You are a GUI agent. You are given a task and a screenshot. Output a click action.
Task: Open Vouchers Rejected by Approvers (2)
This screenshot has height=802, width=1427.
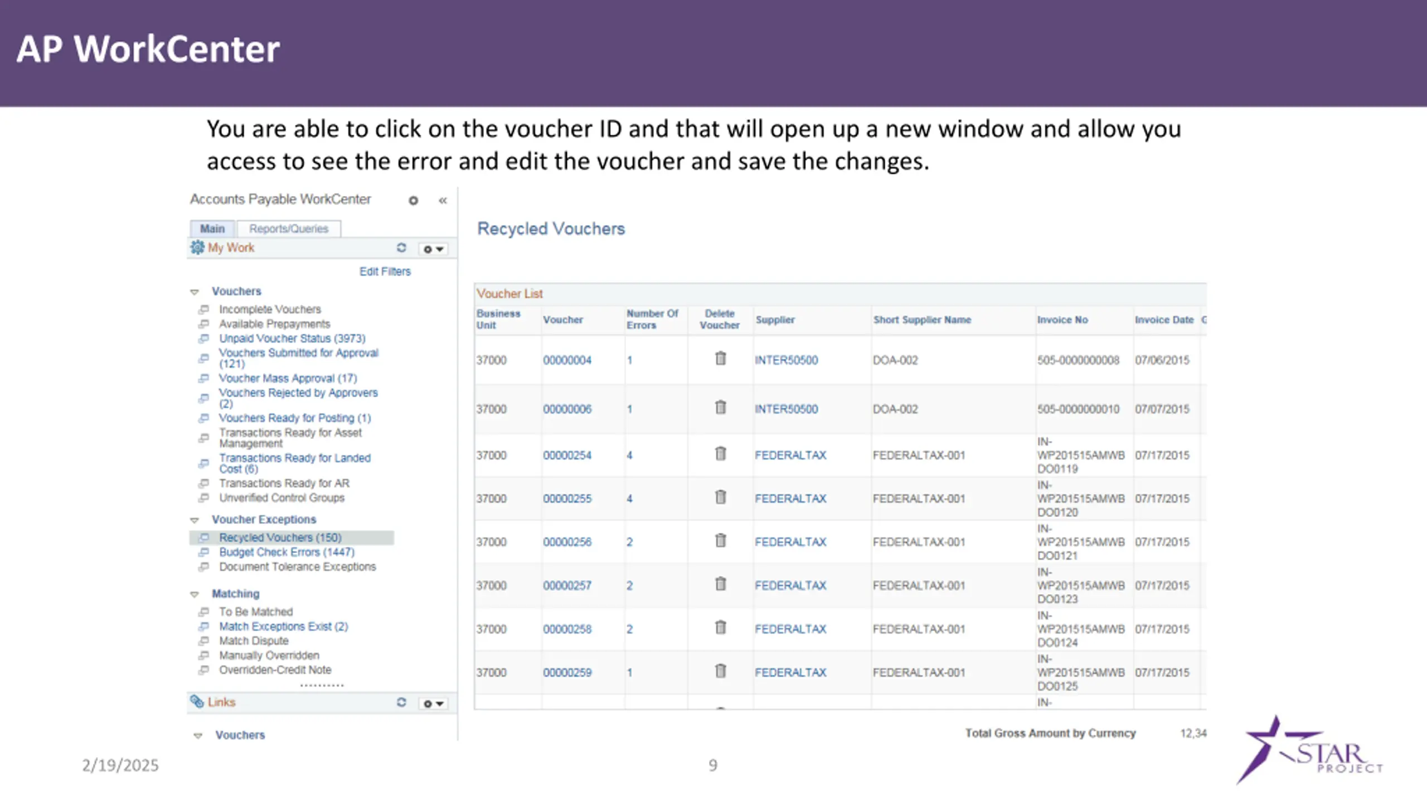[298, 398]
